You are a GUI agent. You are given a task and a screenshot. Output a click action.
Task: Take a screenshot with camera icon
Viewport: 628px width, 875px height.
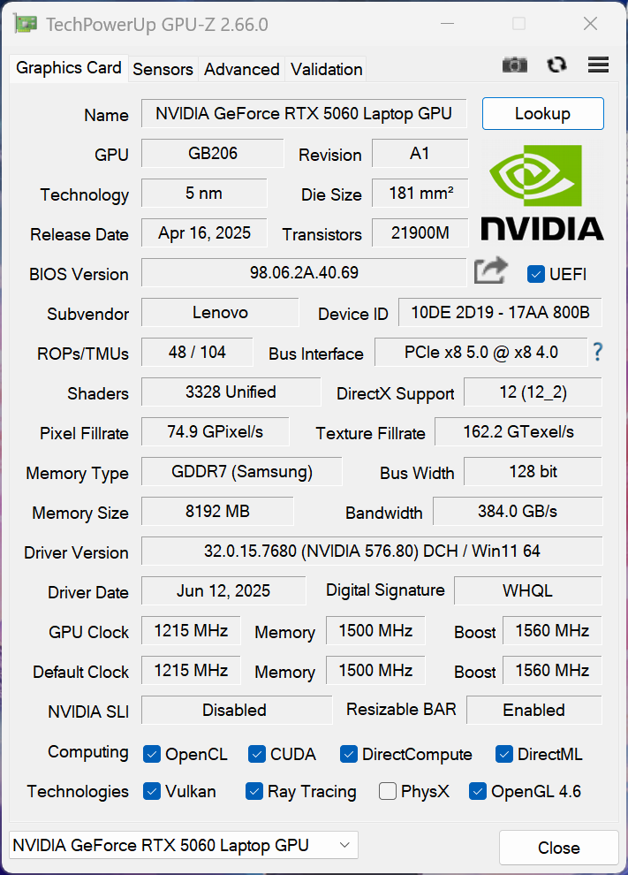click(515, 65)
